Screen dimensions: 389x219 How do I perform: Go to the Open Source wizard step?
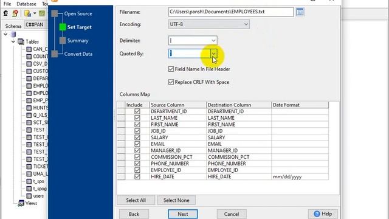(78, 13)
